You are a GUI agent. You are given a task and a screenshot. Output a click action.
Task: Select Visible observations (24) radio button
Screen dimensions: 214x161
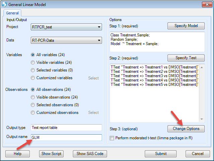[33, 97]
